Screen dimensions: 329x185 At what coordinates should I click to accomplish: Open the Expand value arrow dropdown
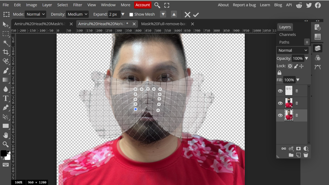tap(123, 14)
